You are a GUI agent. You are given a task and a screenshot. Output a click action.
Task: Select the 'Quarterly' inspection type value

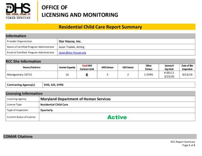(x=46, y=110)
